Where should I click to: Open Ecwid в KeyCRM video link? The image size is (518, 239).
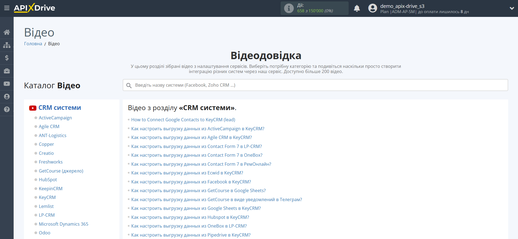(187, 173)
